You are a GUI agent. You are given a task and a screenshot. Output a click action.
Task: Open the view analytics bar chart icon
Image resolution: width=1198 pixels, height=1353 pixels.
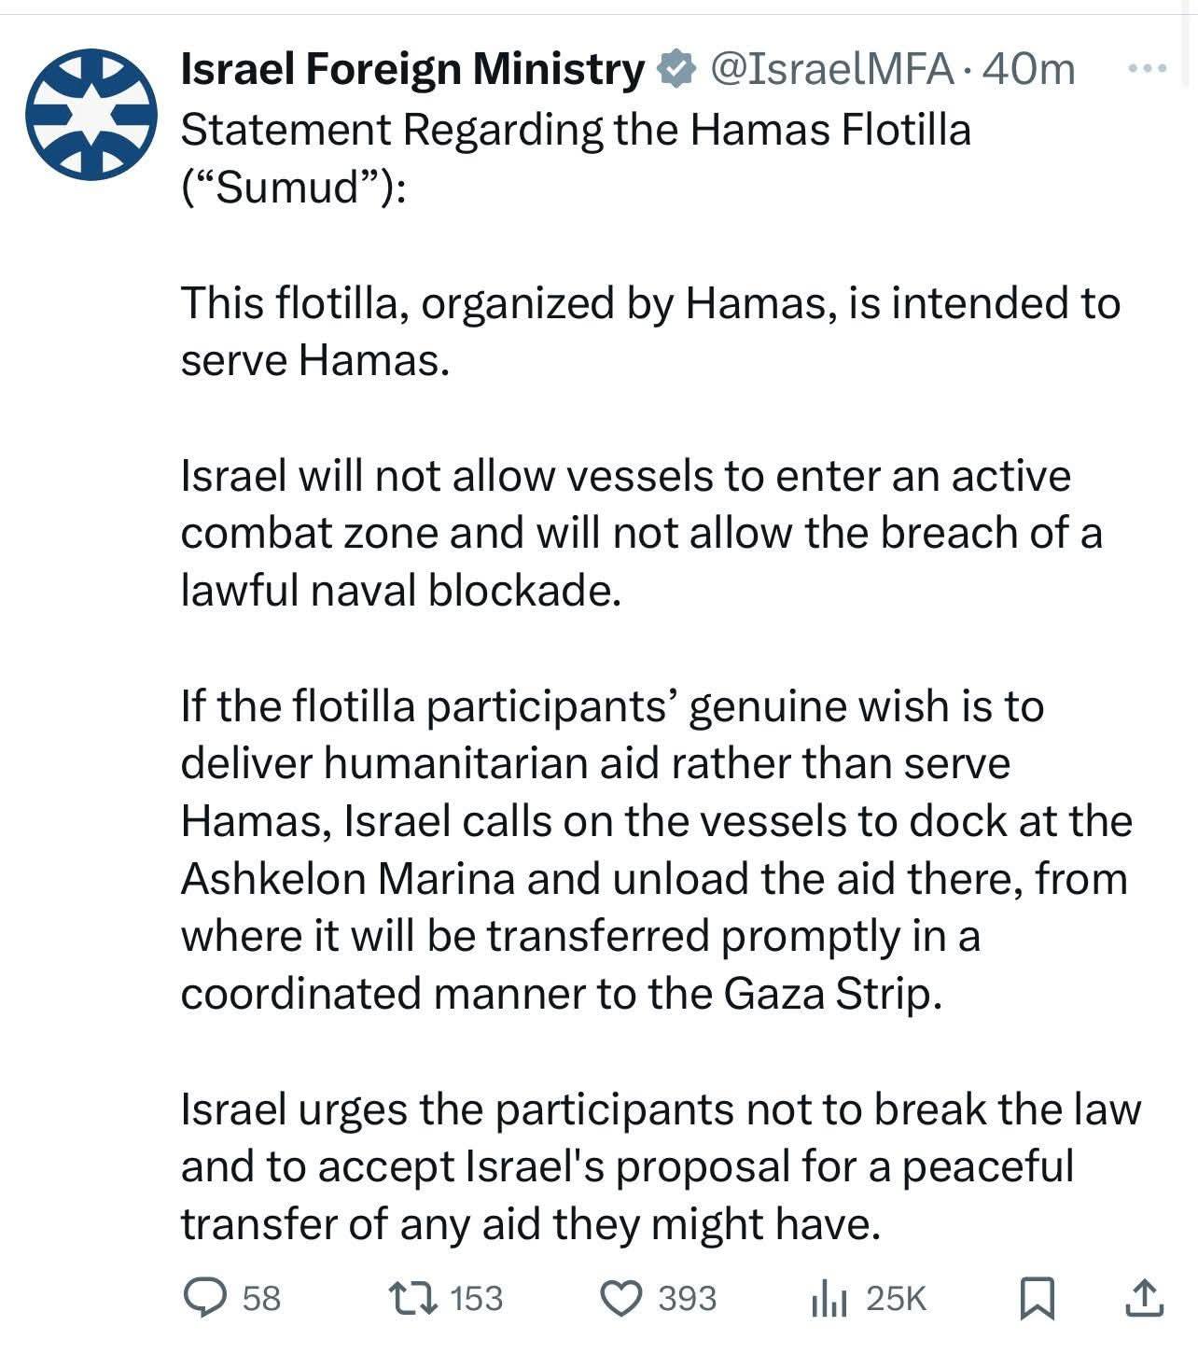pyautogui.click(x=829, y=1298)
